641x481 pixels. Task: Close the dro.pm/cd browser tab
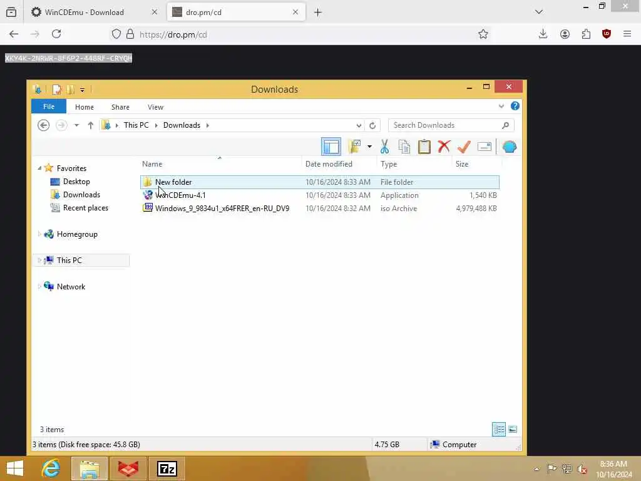point(295,13)
